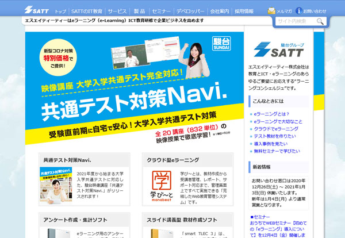Open the おうちでWEBセミナー announcement link
The height and width of the screenshot is (238, 345).
coord(278,229)
